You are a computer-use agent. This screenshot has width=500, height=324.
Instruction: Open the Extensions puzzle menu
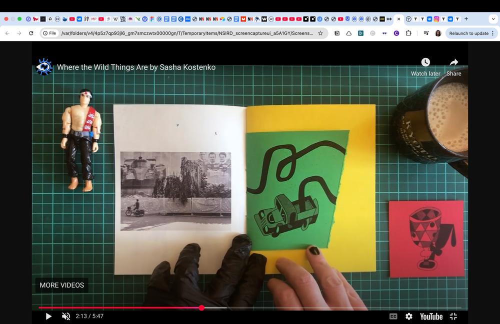(x=408, y=33)
